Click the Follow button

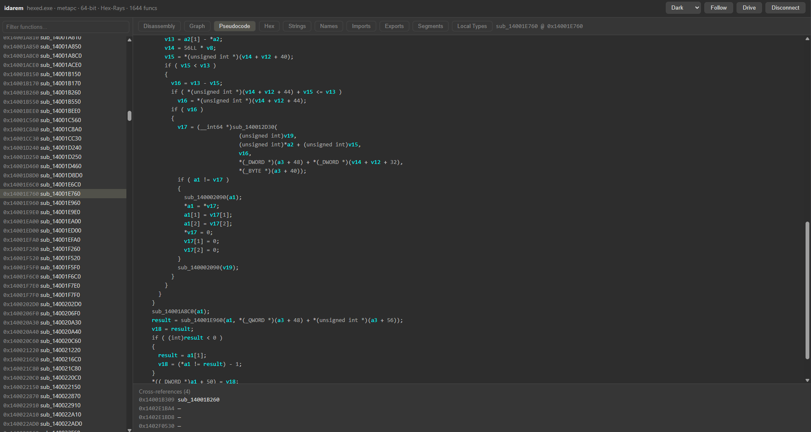[x=719, y=8]
